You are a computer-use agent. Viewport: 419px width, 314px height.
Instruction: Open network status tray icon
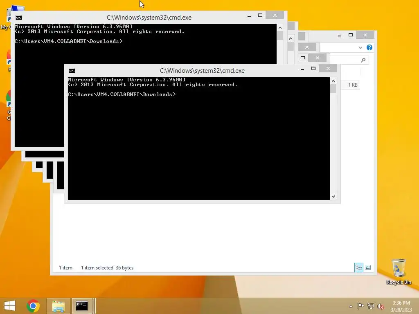(371, 306)
